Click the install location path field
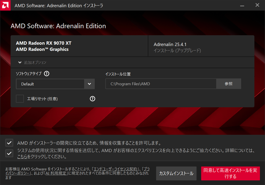The height and width of the screenshot is (185, 265). point(161,84)
